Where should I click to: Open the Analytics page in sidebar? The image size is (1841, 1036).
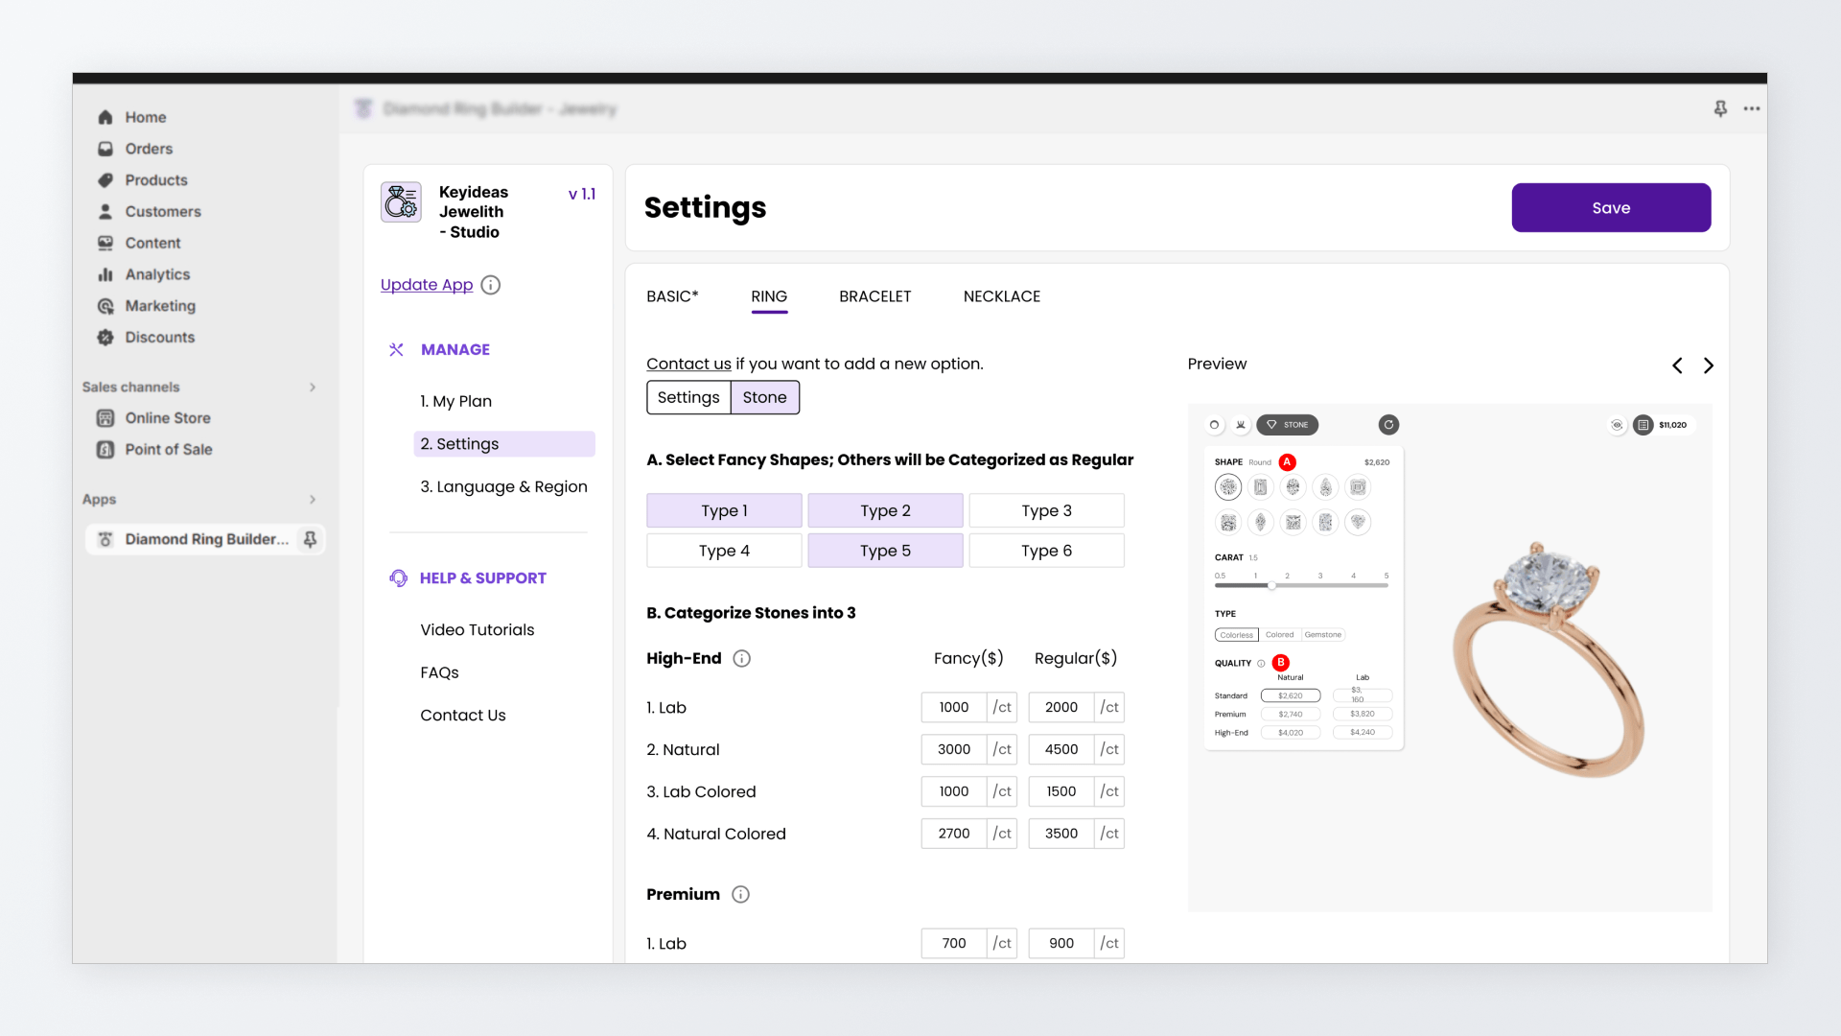157,274
